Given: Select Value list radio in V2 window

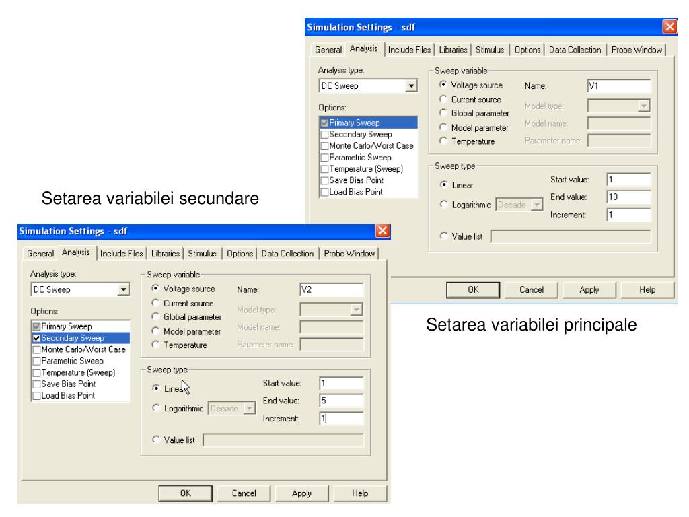Looking at the screenshot, I should point(155,439).
